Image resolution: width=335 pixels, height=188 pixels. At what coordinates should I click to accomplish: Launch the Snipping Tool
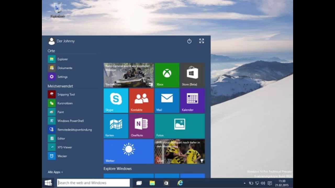[62, 95]
